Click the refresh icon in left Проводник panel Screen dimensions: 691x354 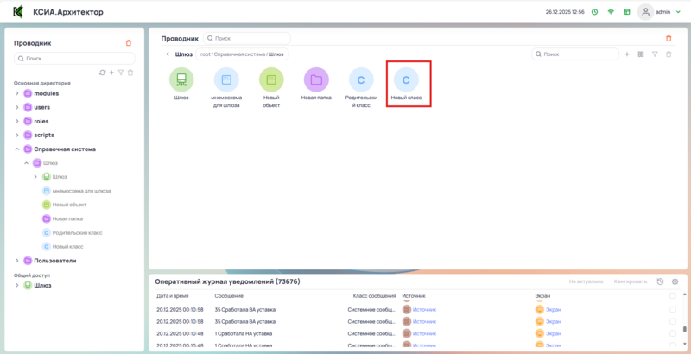coord(102,73)
